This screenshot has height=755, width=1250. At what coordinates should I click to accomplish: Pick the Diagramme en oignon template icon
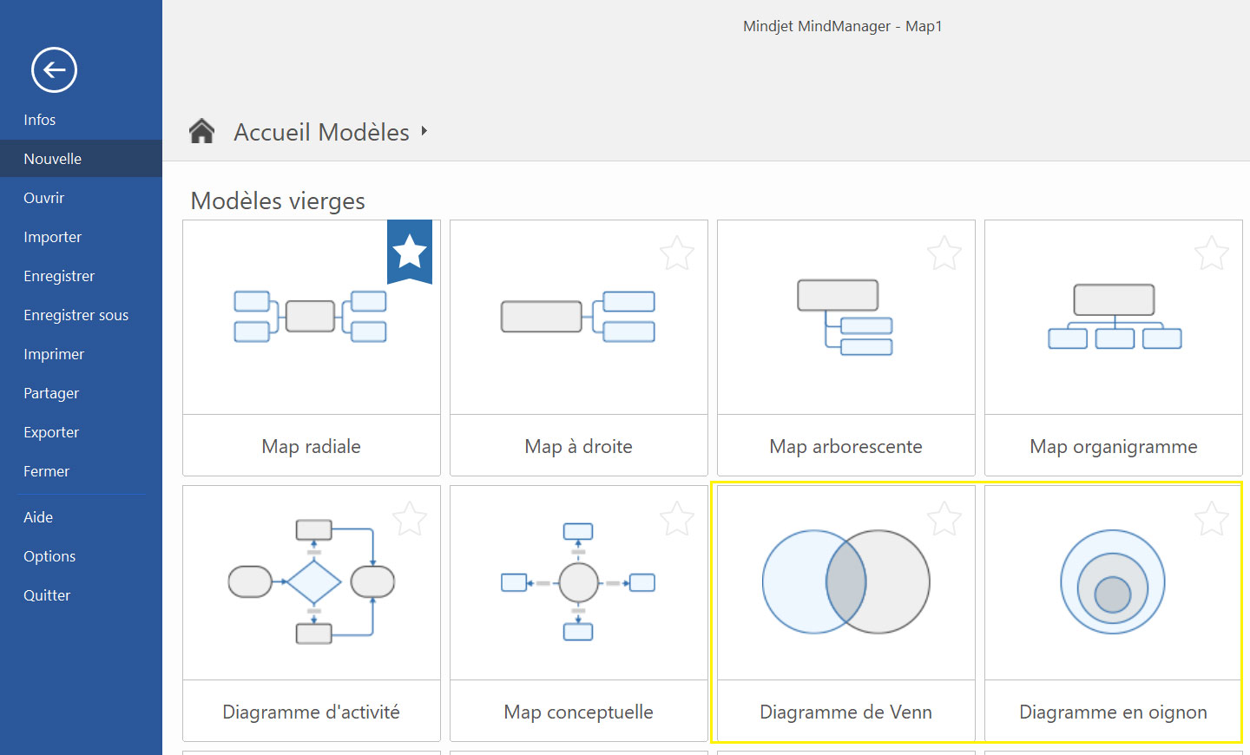point(1113,582)
